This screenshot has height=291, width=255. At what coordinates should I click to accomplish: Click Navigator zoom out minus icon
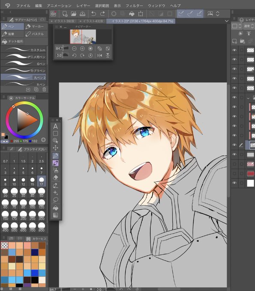[74, 49]
